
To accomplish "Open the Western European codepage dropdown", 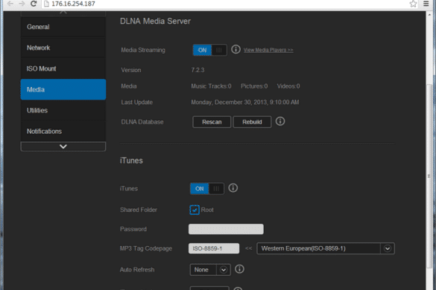I will [326, 248].
